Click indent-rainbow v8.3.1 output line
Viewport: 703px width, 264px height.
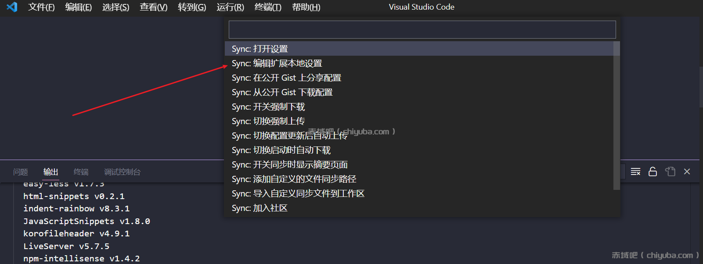tap(76, 208)
